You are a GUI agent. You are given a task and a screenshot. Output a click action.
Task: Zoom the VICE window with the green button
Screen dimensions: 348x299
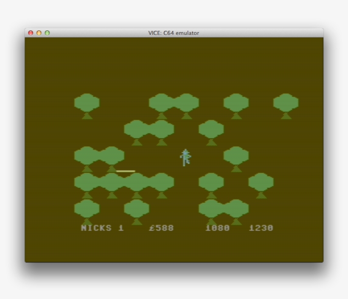pos(47,33)
